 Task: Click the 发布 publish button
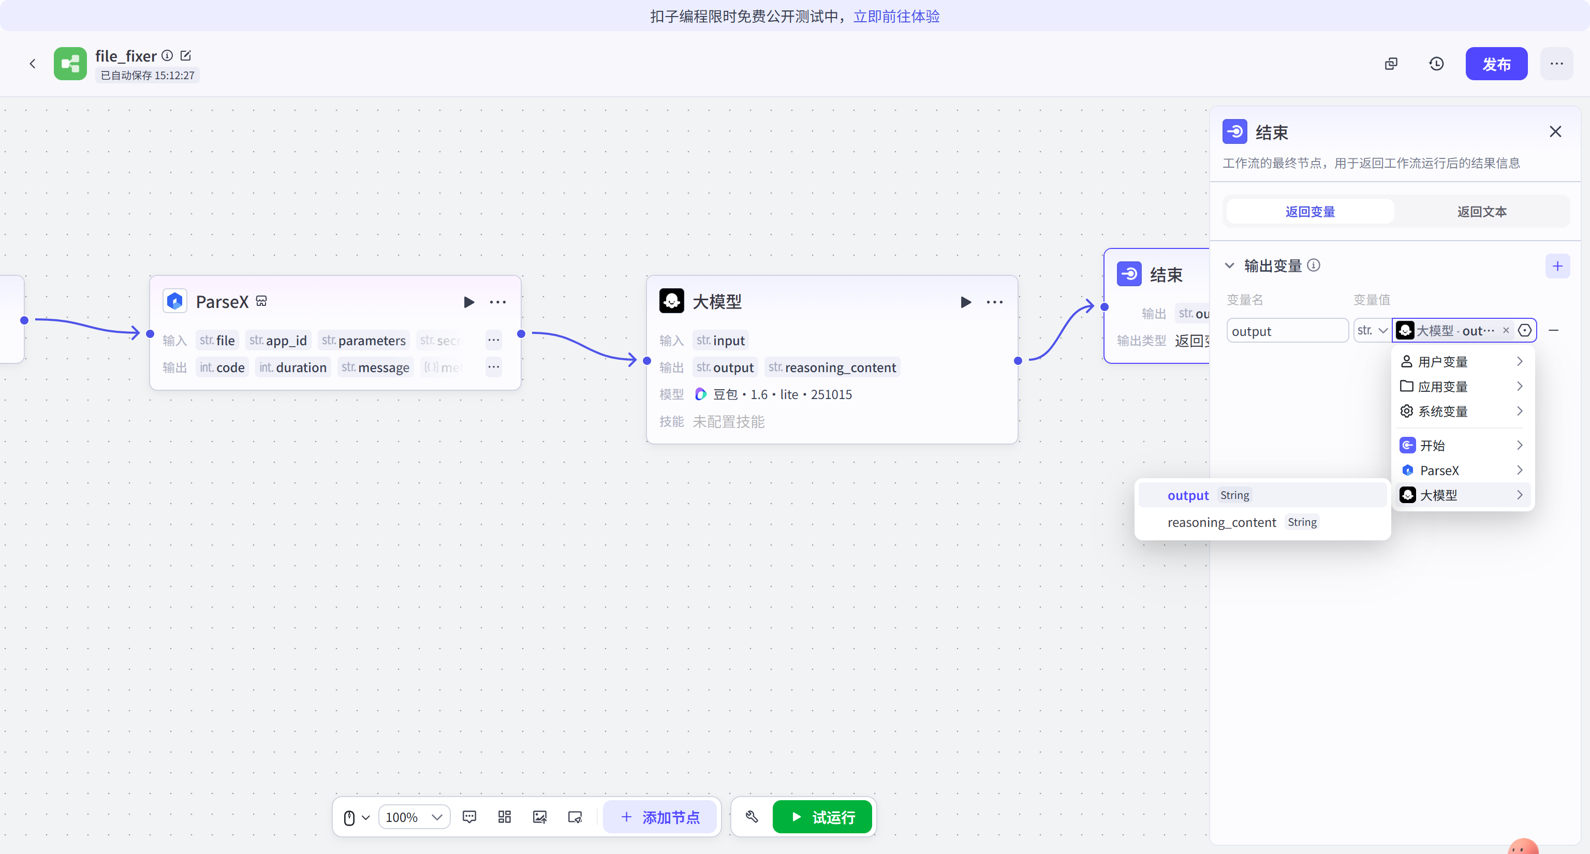pyautogui.click(x=1496, y=64)
